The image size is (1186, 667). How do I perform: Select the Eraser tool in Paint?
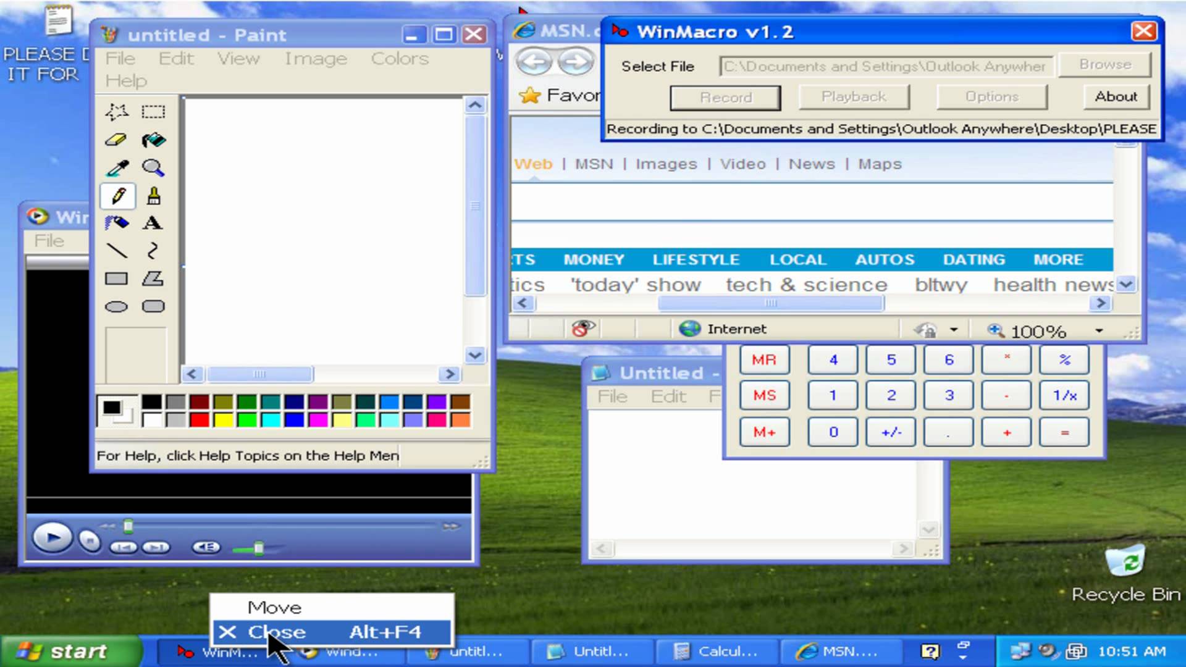(x=116, y=140)
